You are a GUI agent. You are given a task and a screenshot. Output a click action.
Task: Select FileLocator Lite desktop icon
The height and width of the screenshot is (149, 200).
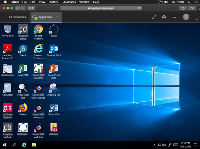23,91
